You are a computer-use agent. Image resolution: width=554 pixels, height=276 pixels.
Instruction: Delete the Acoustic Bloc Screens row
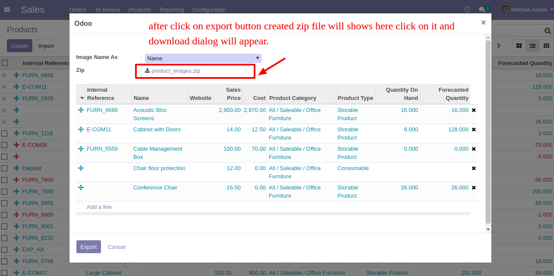coord(474,110)
